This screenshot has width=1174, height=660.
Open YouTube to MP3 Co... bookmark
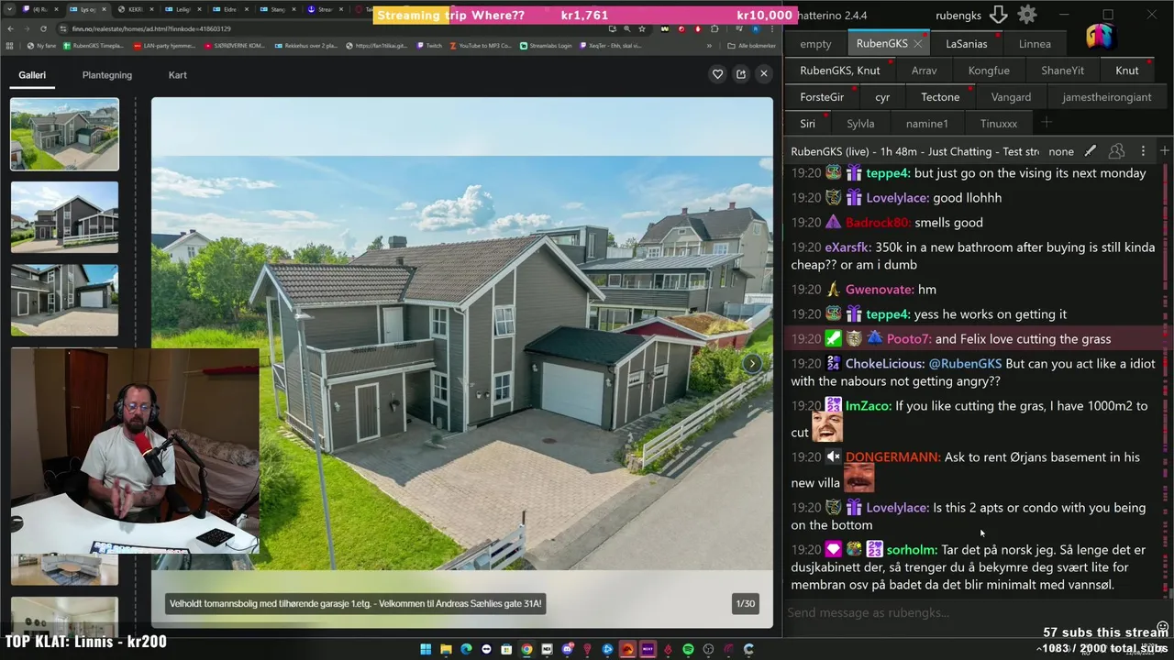(481, 45)
